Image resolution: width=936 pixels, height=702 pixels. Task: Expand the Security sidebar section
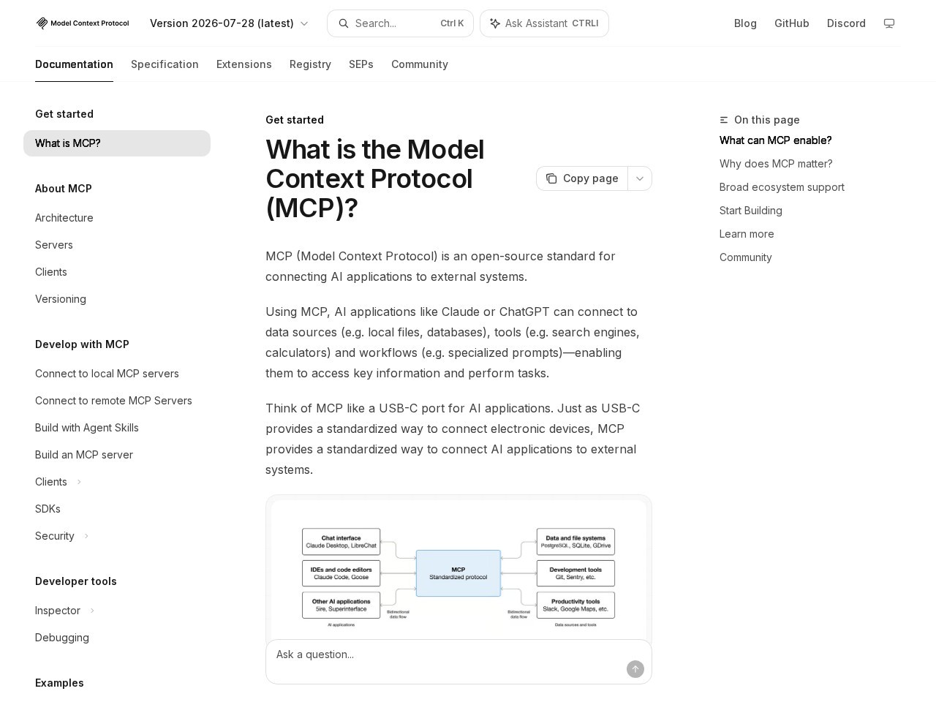86,536
